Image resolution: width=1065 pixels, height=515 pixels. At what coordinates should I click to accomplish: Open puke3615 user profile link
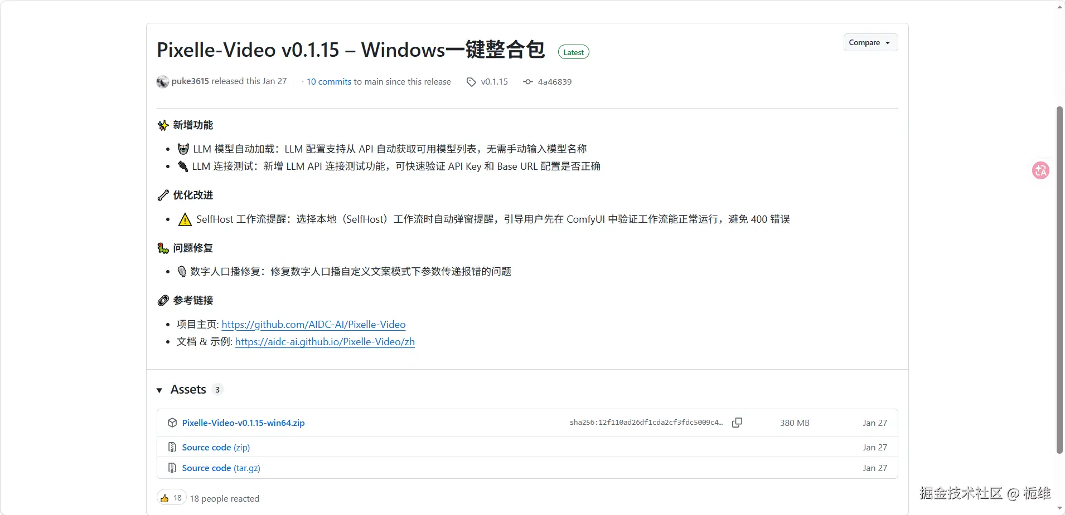(x=190, y=81)
